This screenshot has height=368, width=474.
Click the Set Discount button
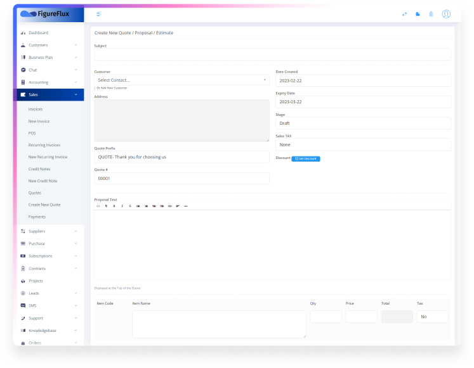tap(306, 158)
